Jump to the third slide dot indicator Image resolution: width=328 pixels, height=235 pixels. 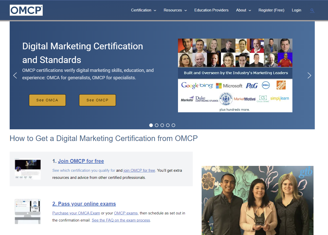[162, 125]
